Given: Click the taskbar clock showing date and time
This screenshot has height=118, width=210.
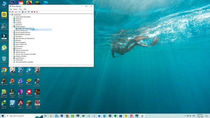Looking at the screenshot, I should tap(200, 116).
